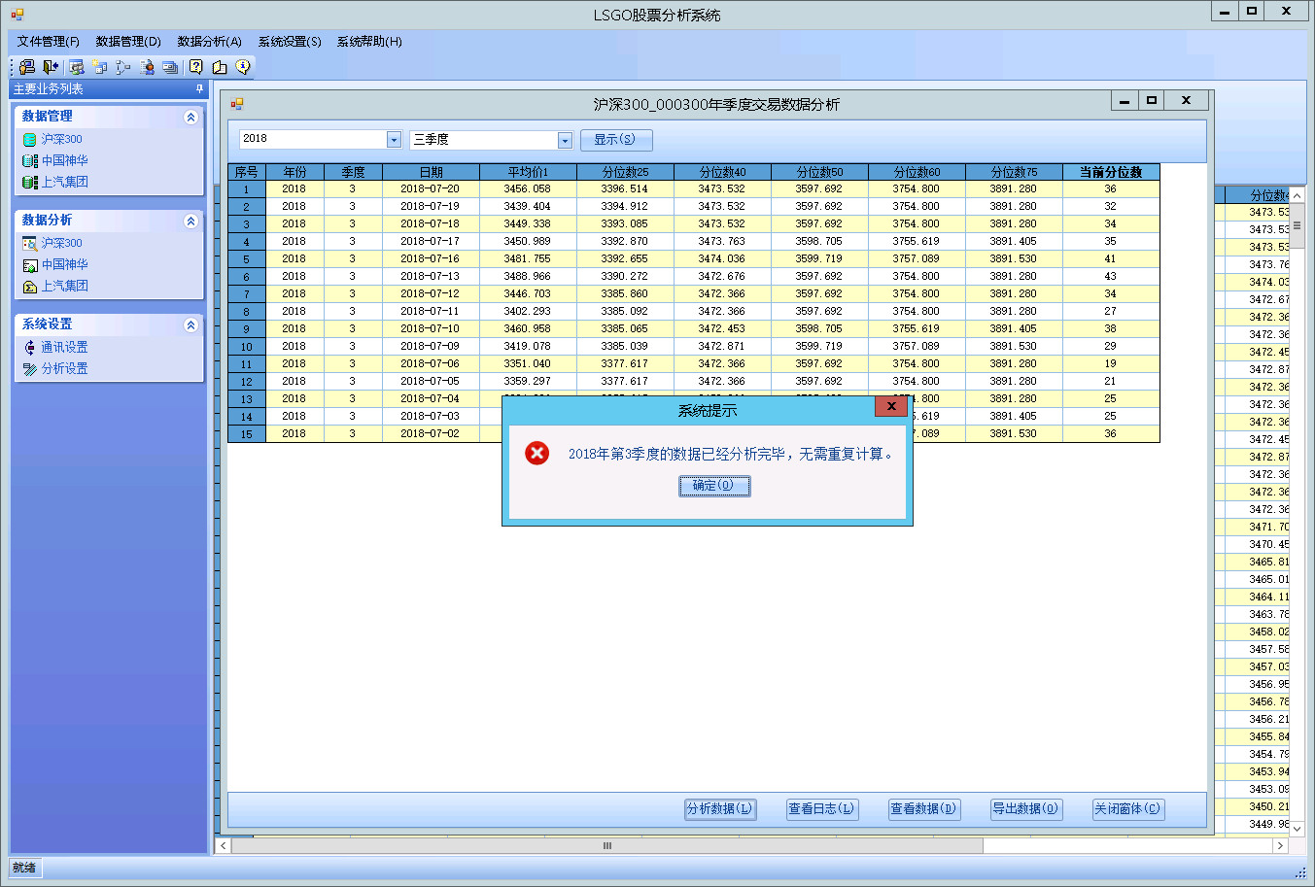Screen dimensions: 1315x887
Task: Click the vertical scrollbar up arrow in the background window
Action: [1297, 195]
